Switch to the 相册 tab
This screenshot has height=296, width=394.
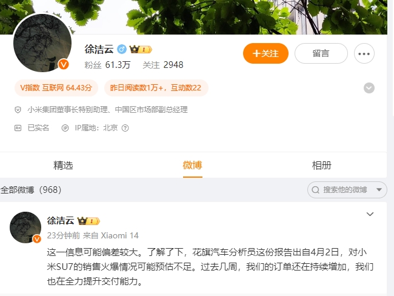(322, 166)
